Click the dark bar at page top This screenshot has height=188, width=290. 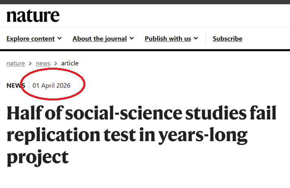[x=145, y=2]
